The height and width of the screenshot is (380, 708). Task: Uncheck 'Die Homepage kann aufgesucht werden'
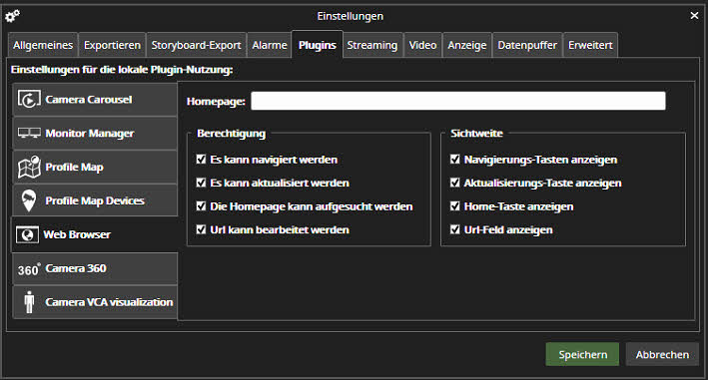[x=201, y=206]
